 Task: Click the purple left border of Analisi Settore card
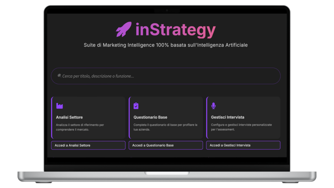point(52,117)
